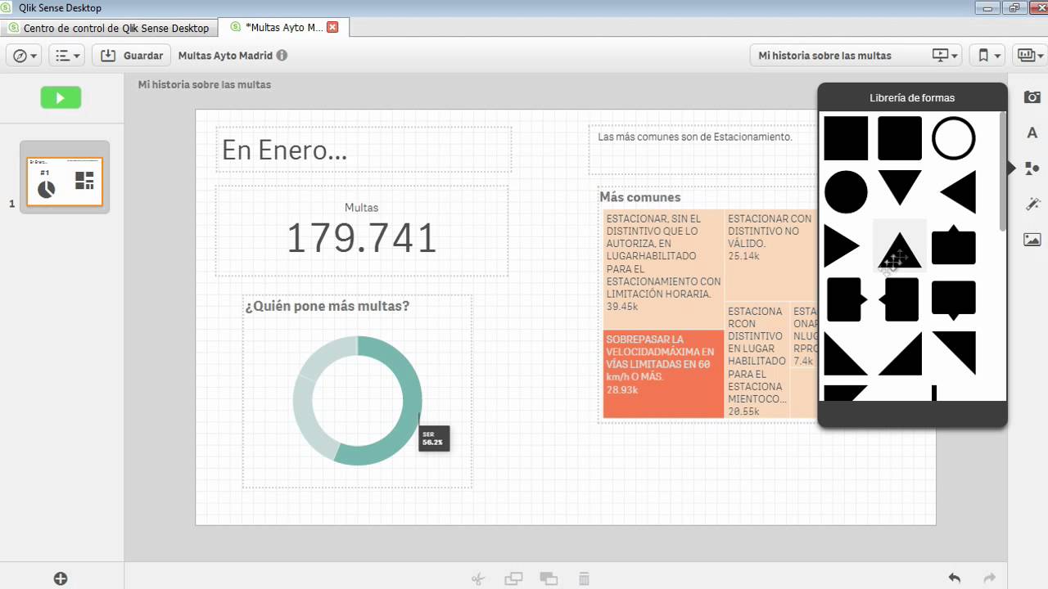The image size is (1048, 589).
Task: Click the paste icon in bottom toolbar
Action: pos(549,578)
